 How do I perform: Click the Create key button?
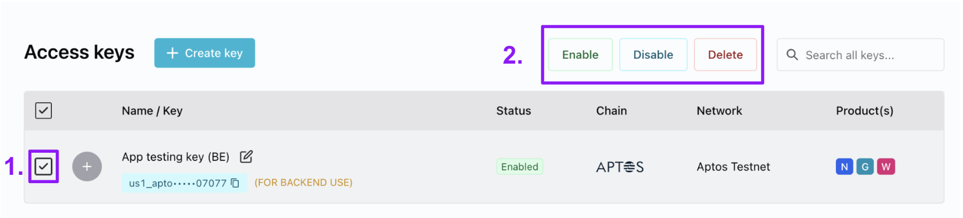[x=205, y=53]
